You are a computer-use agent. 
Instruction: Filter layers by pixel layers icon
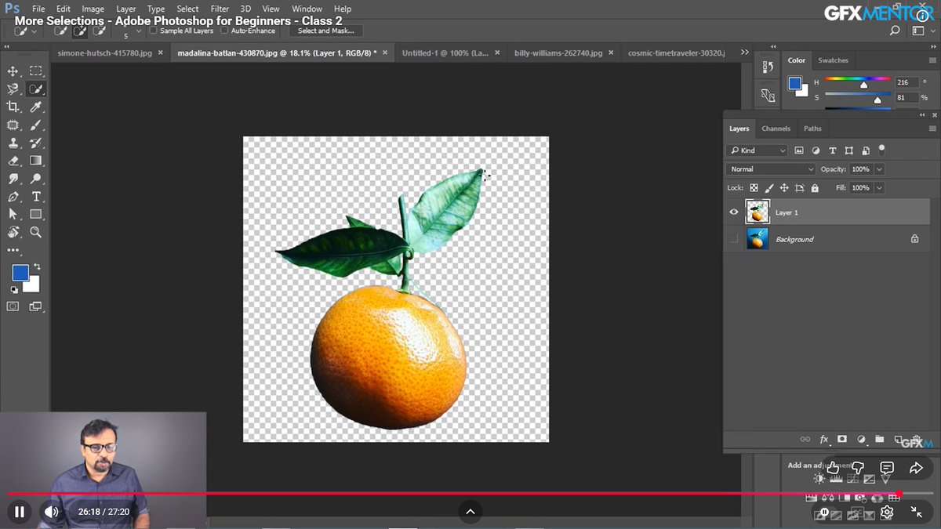[x=799, y=150]
